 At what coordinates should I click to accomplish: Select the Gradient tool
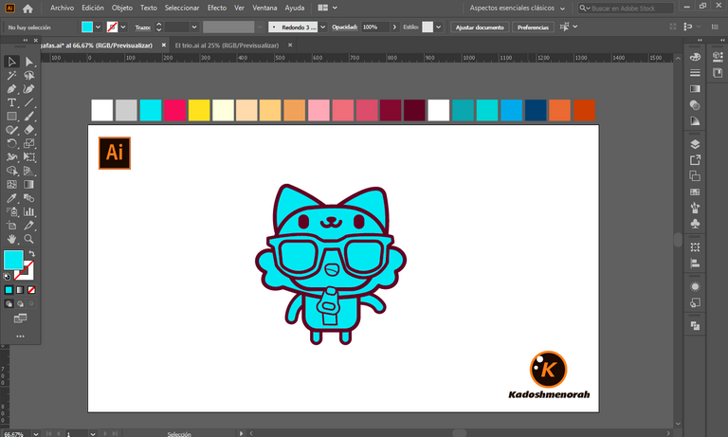[28, 184]
